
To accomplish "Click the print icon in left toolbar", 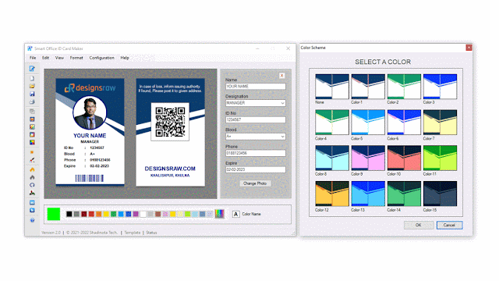I will (32, 102).
